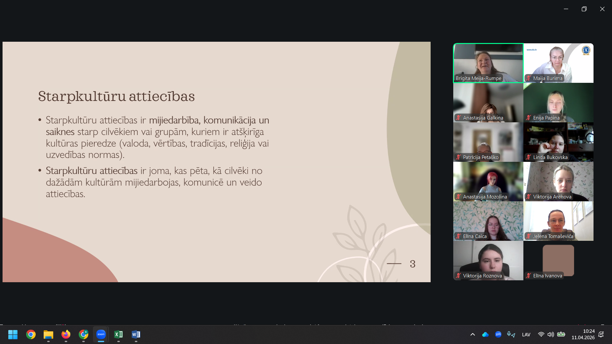The height and width of the screenshot is (344, 612).
Task: Restore down the Zoom window
Action: 584,9
